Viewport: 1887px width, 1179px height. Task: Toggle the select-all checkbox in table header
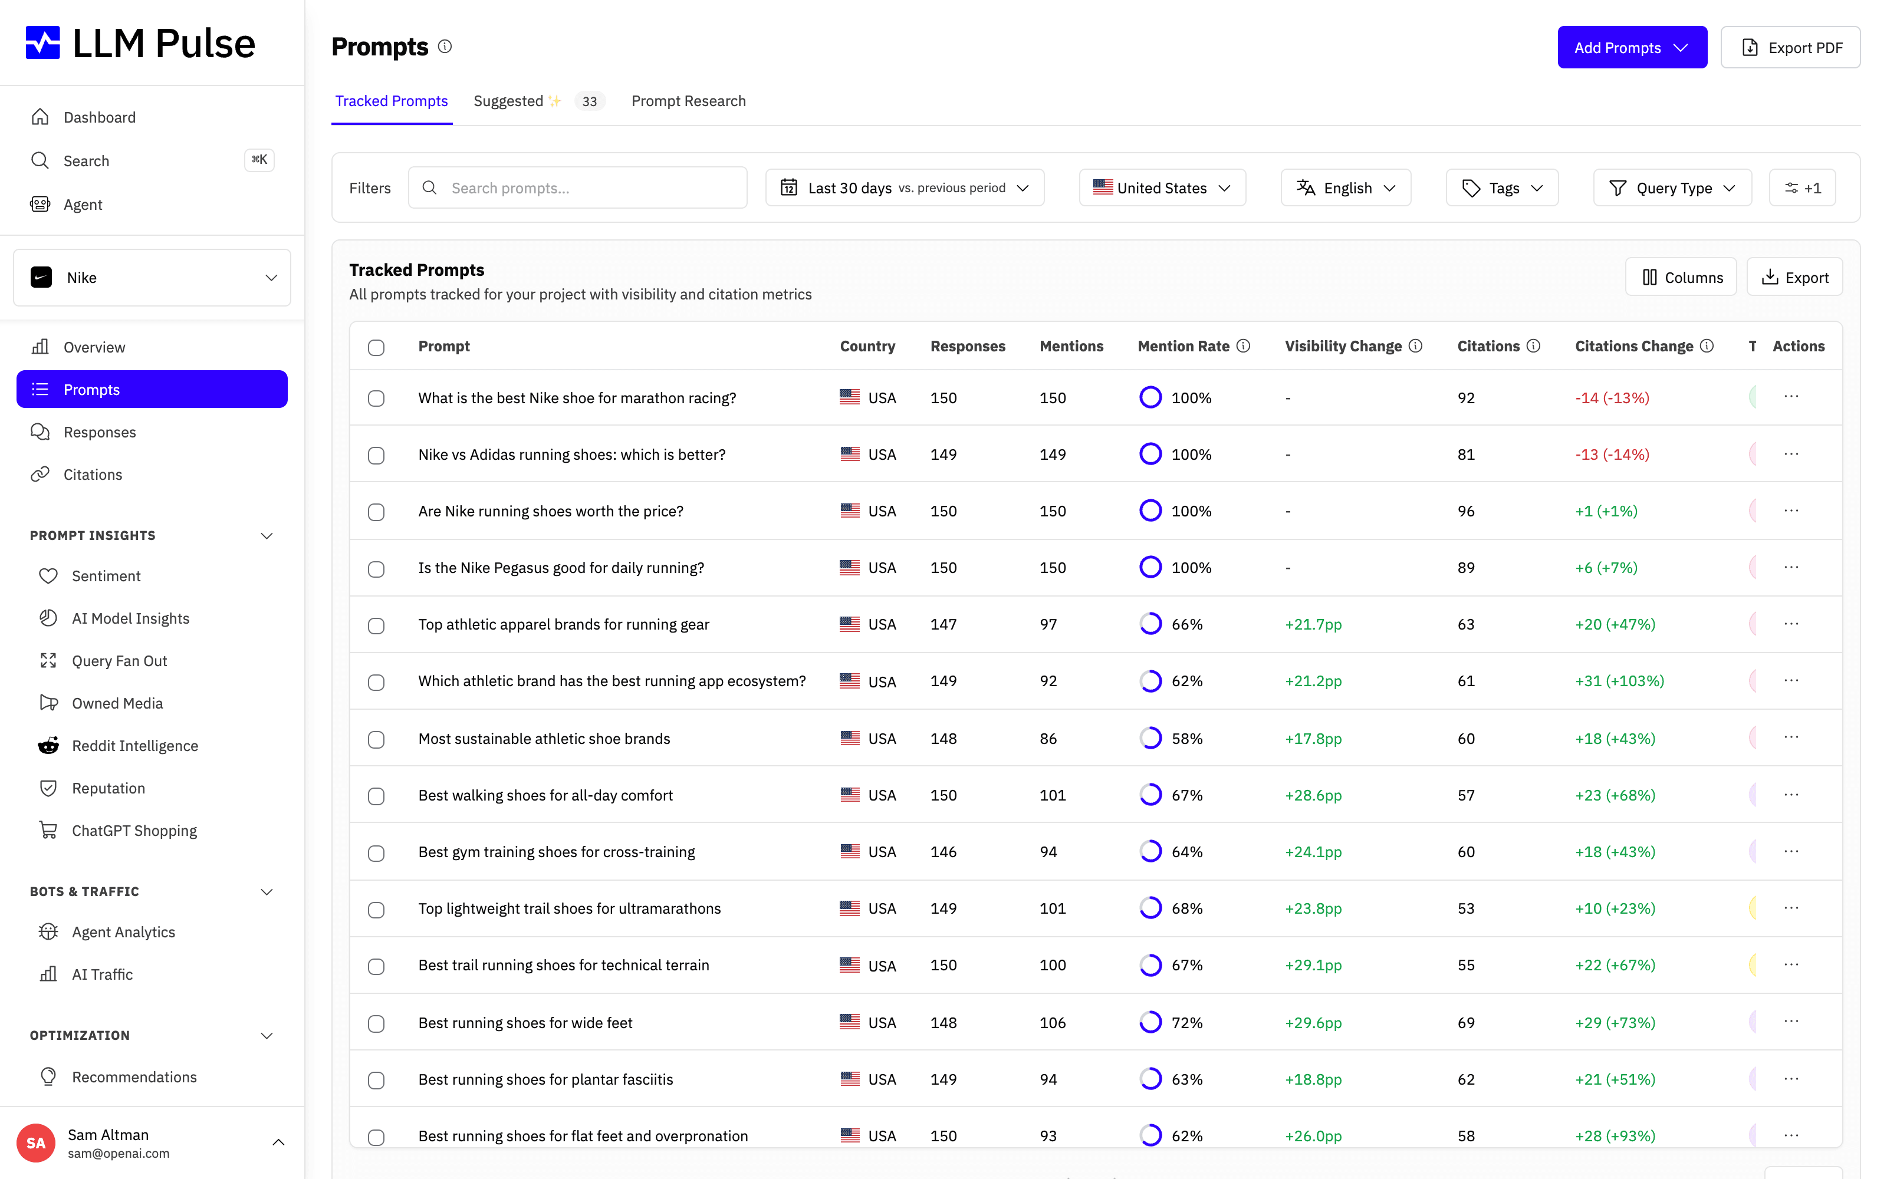pos(376,348)
